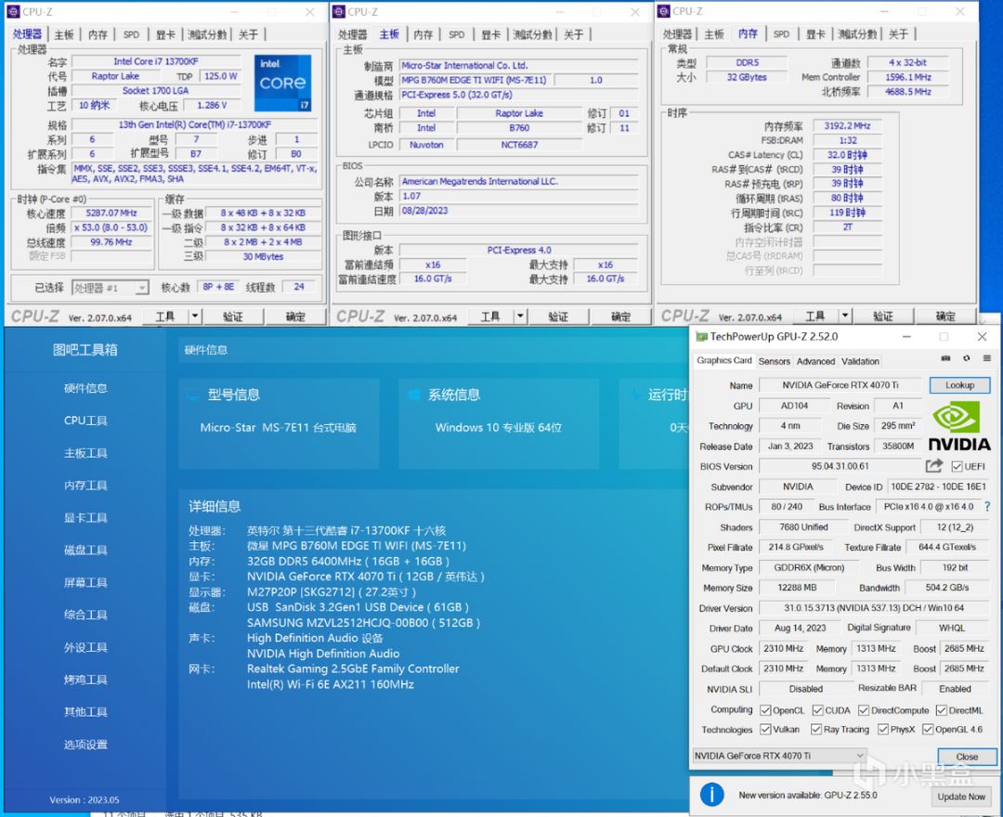Viewport: 1003px width, 817px height.
Task: Click the NVIDIA logo in GPU-Z
Action: (959, 426)
